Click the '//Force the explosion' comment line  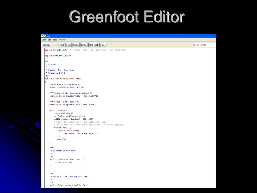tap(82, 122)
